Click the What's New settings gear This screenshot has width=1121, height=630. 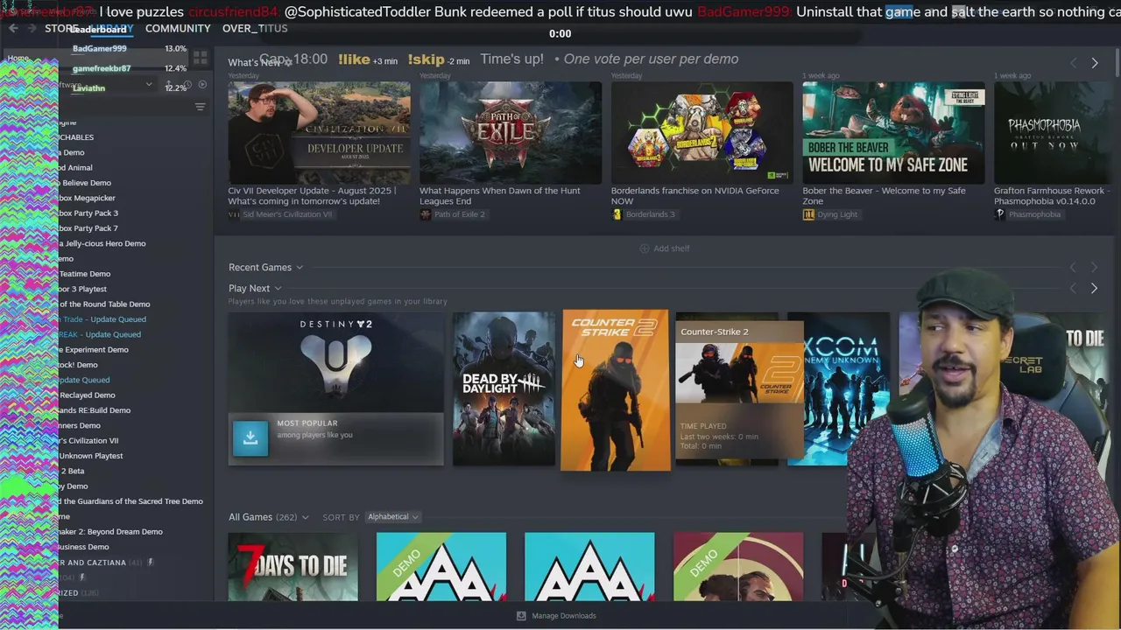pos(287,63)
